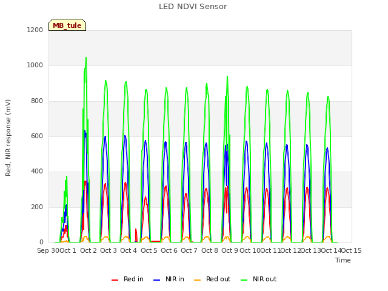
Task: Click the 'Oct 4' x-axis tick label
Action: pyautogui.click(x=129, y=250)
